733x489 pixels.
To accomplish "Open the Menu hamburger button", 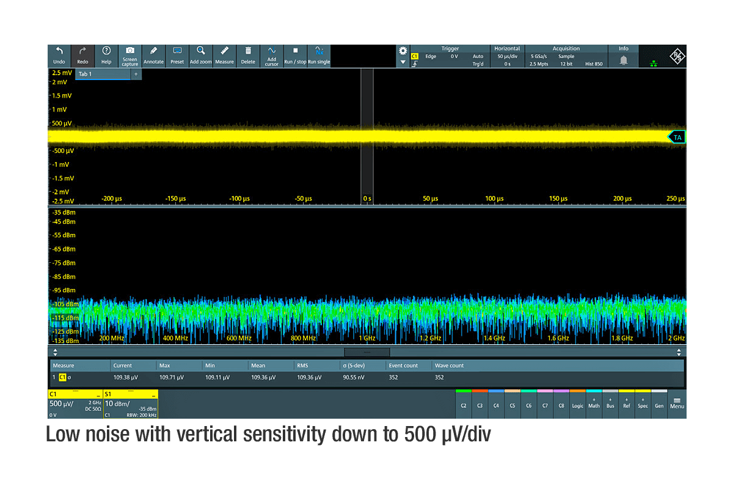I will [x=677, y=403].
